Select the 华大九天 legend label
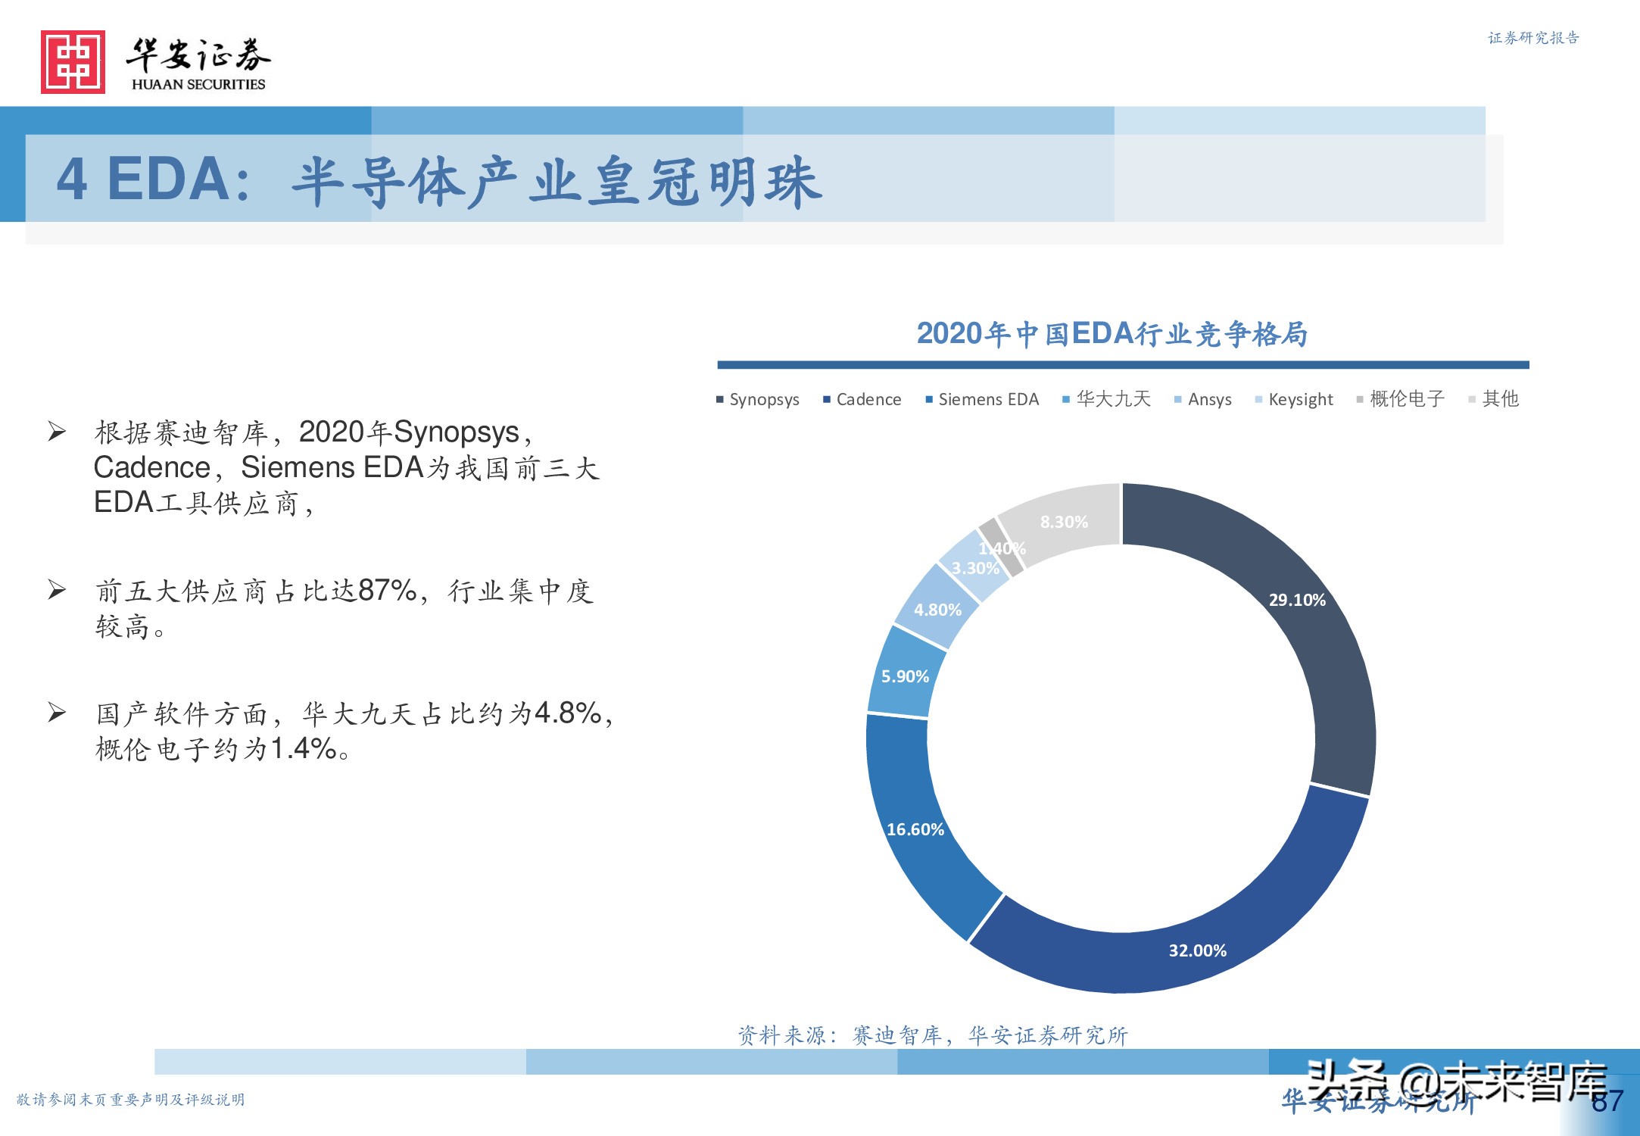This screenshot has height=1136, width=1640. point(1113,399)
